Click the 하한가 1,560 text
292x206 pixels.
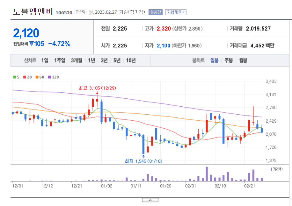[186, 46]
